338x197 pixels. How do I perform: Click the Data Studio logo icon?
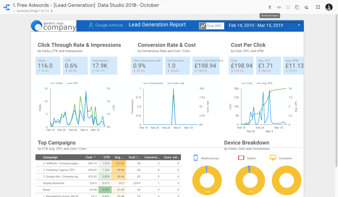pyautogui.click(x=7, y=7)
